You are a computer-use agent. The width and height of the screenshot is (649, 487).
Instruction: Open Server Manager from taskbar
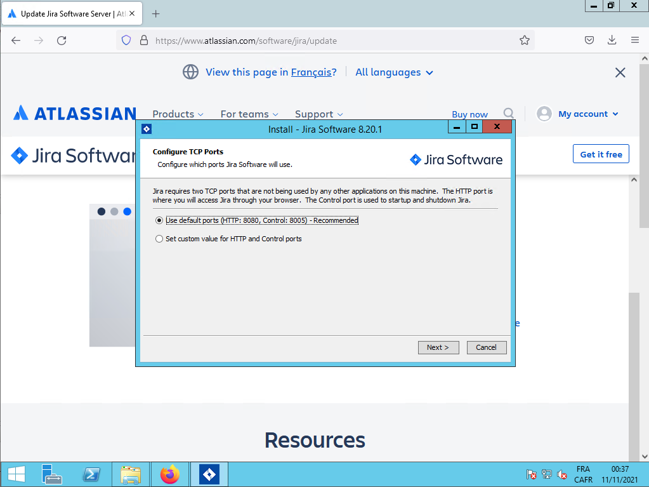52,474
